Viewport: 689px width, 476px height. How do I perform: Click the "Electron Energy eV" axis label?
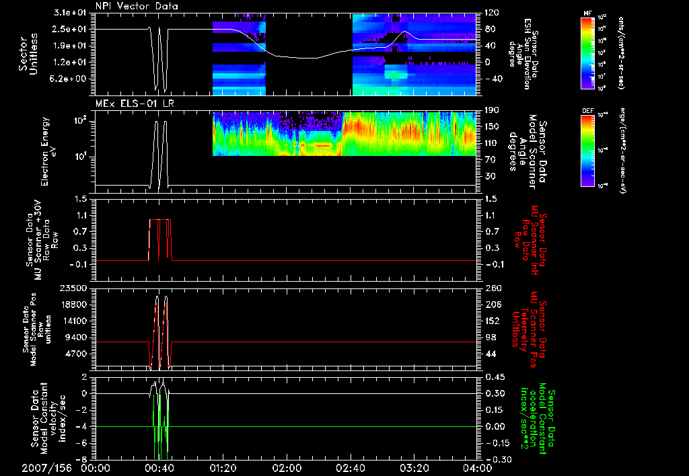coord(48,151)
